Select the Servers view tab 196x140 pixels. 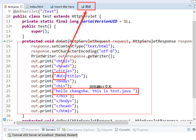[51, 130]
